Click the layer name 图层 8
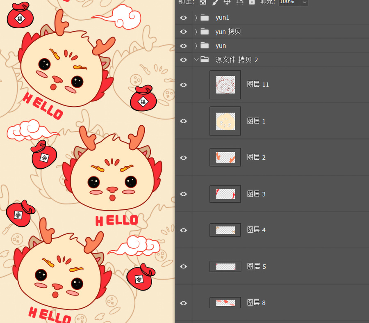Screen dimensions: 369x323 point(256,303)
